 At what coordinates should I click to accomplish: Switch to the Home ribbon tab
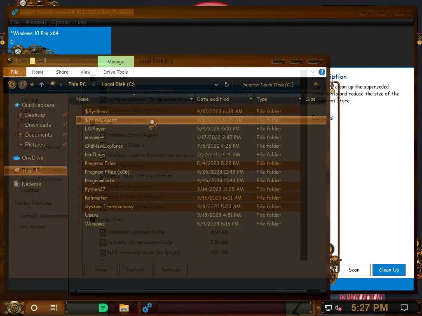(38, 72)
